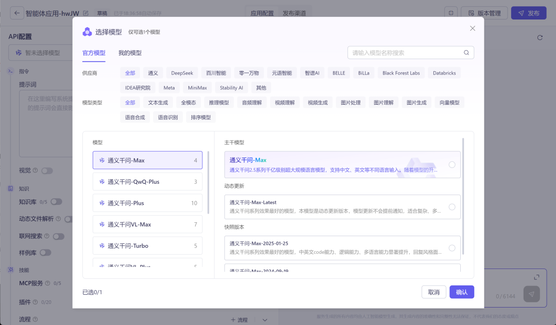Toggle the 知识库 switch
Image resolution: width=556 pixels, height=325 pixels.
point(56,202)
